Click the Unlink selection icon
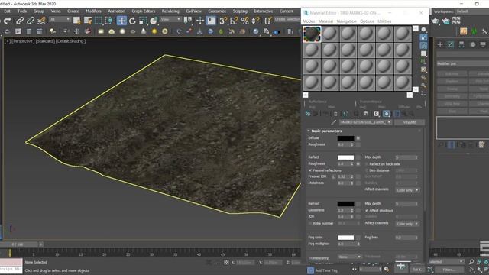The width and height of the screenshot is (489, 275). (x=31, y=21)
